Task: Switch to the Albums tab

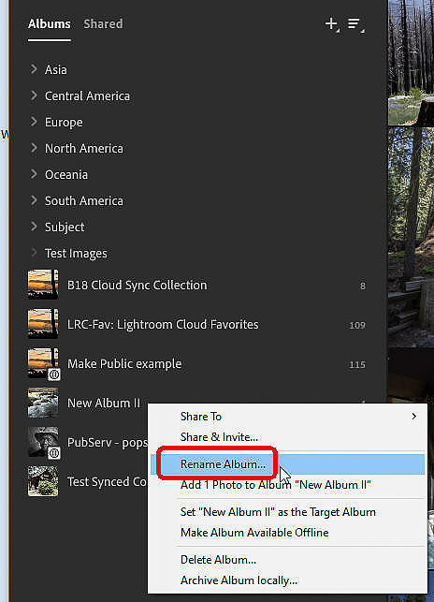Action: pyautogui.click(x=50, y=23)
